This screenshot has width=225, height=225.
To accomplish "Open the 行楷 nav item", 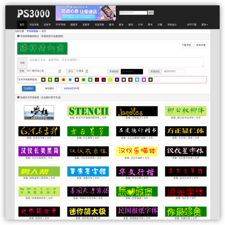I will coord(160,25).
